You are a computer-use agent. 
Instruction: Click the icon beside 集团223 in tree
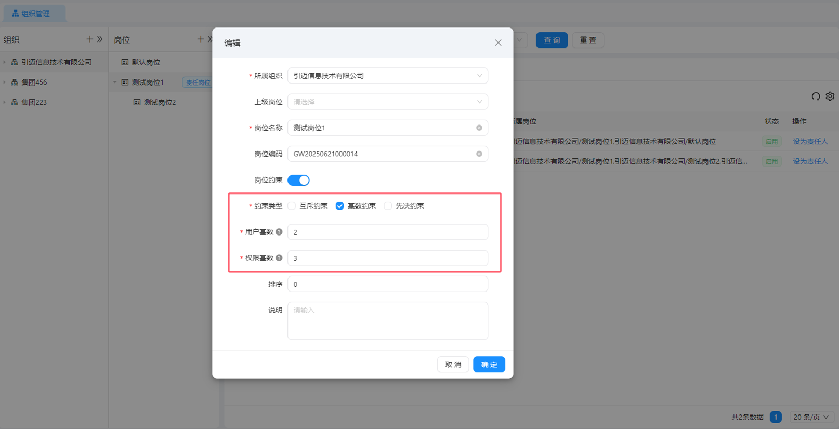coord(15,102)
